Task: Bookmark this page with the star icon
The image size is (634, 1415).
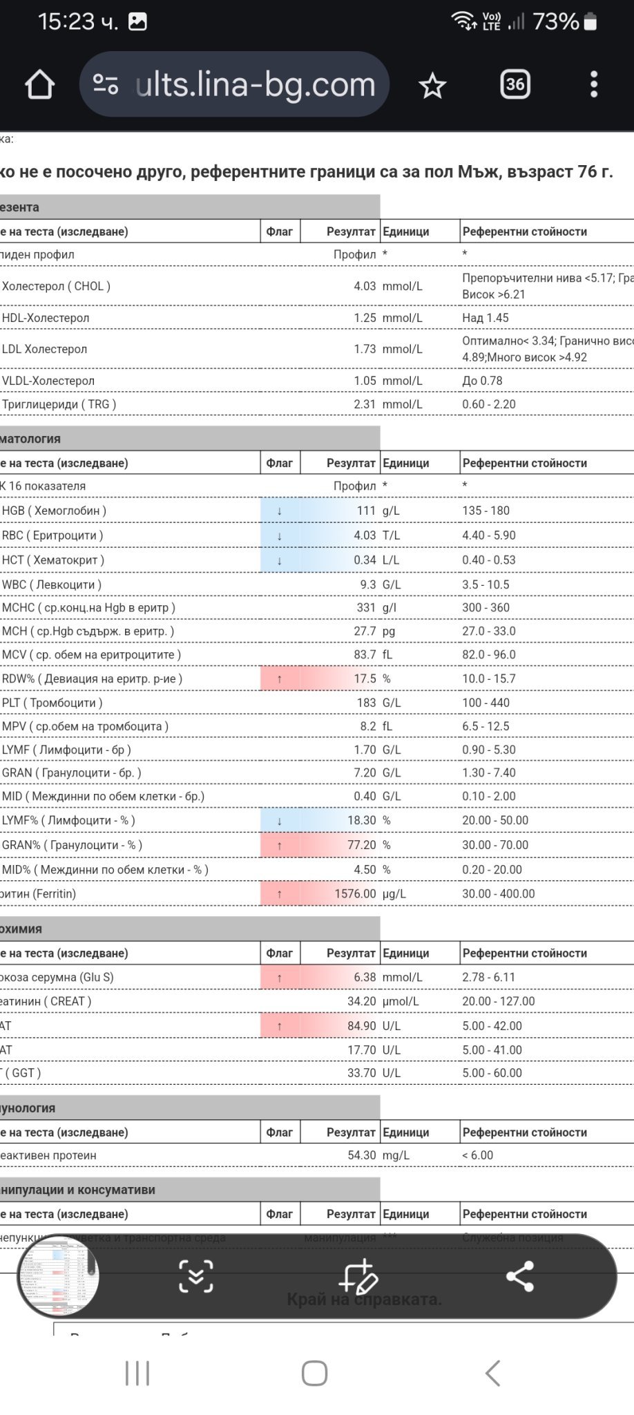Action: point(433,86)
